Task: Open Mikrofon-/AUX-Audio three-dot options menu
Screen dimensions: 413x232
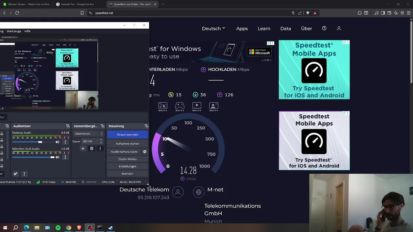Action: click(x=65, y=157)
